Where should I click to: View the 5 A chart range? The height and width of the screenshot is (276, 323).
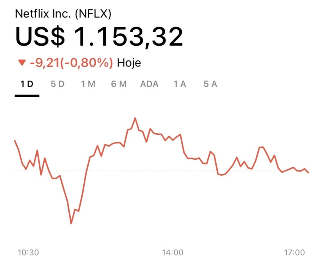click(x=210, y=84)
